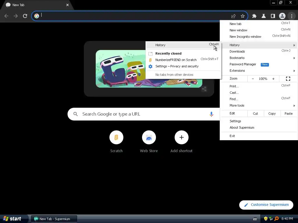
Task: Open the Web Store shortcut
Action: pyautogui.click(x=149, y=137)
